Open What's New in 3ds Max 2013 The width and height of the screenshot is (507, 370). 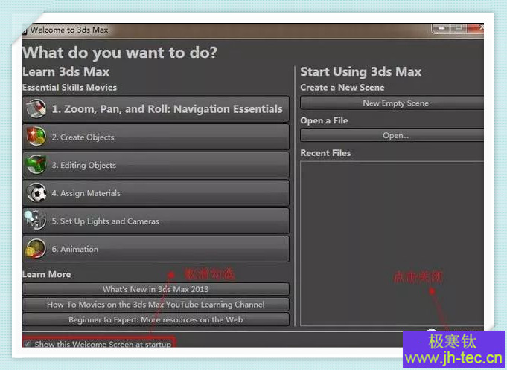156,289
